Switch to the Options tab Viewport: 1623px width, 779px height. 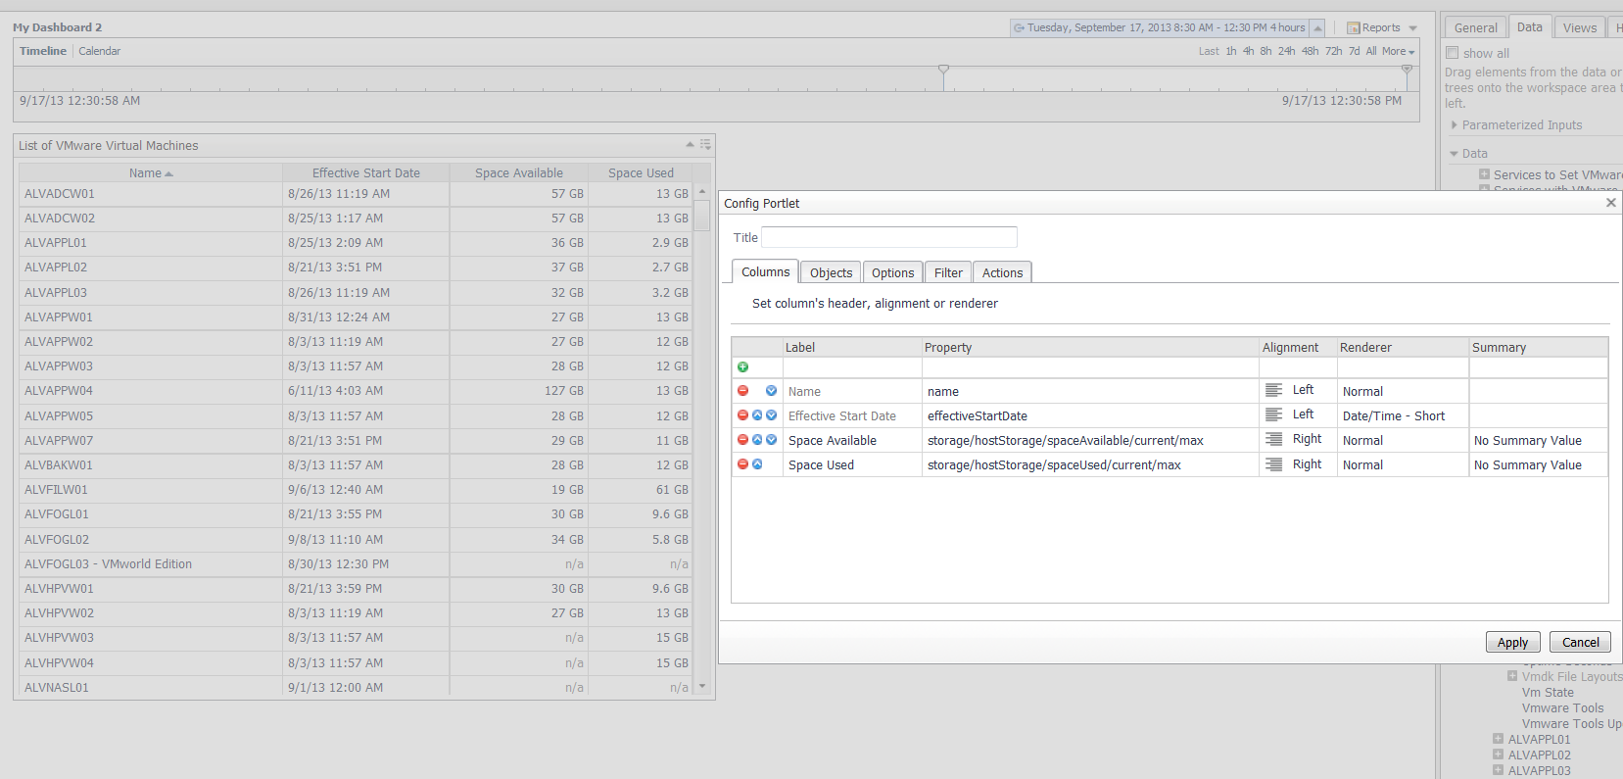click(x=892, y=273)
